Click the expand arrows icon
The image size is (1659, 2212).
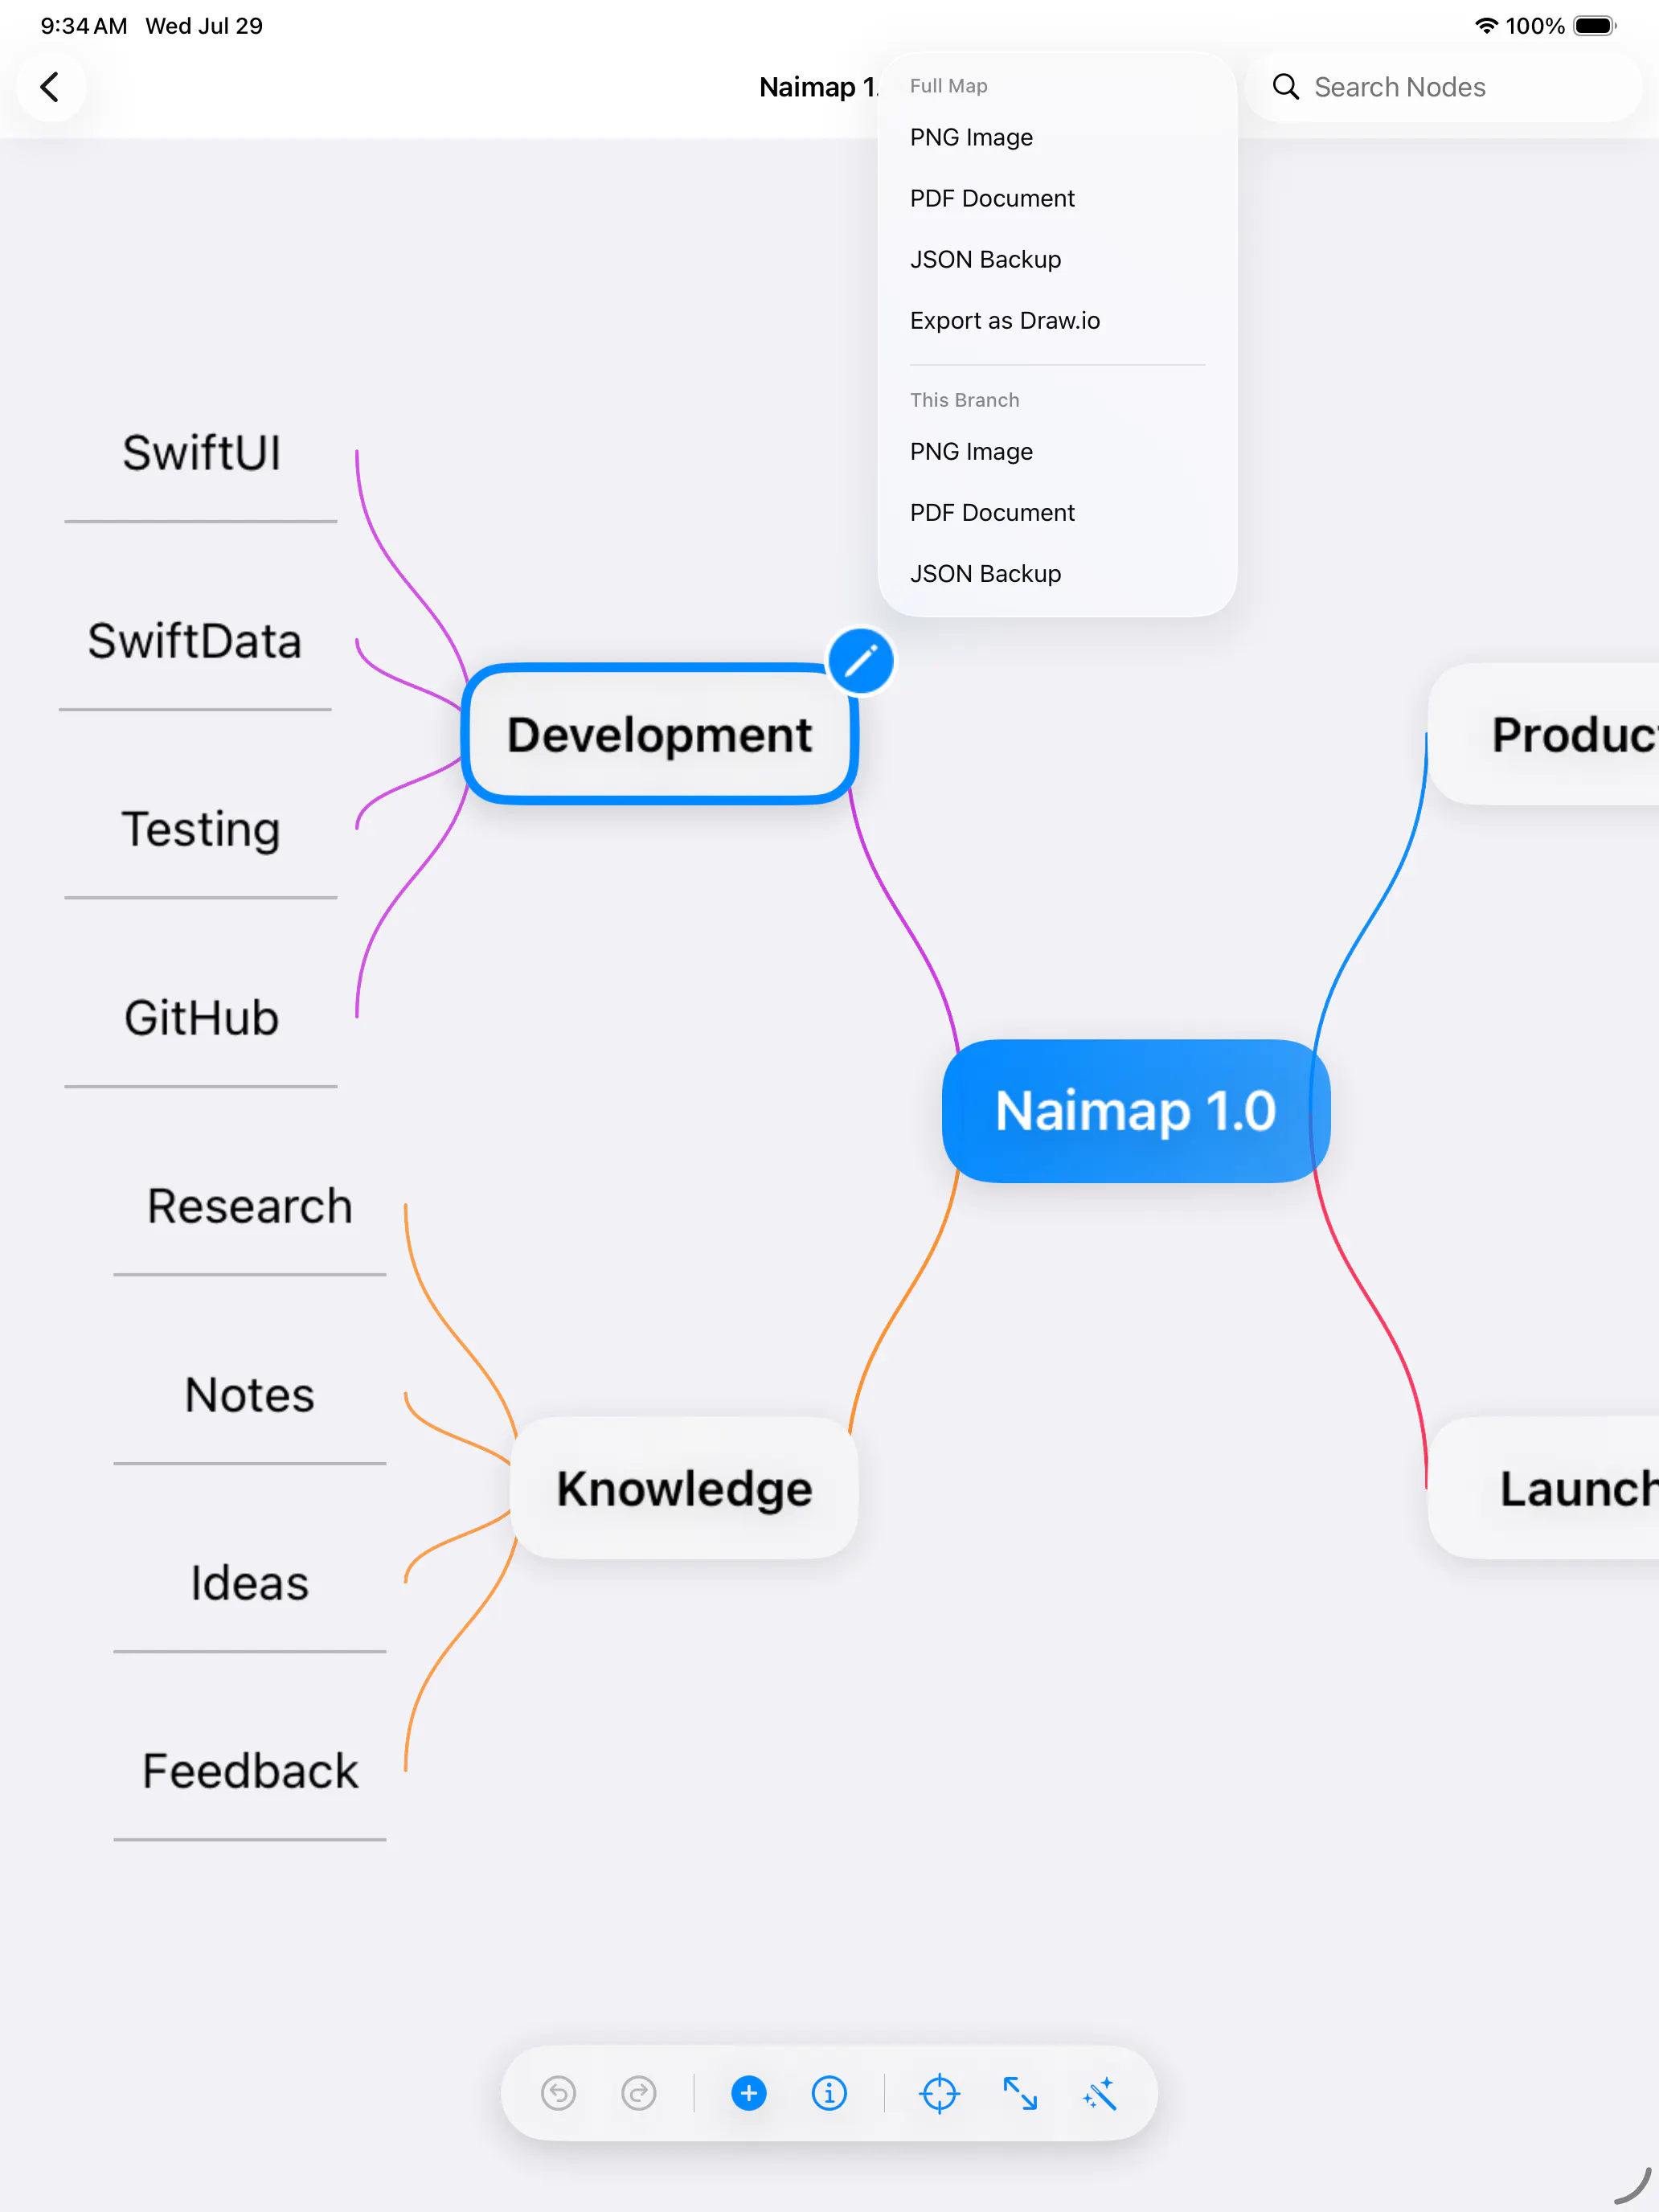click(x=1020, y=2093)
